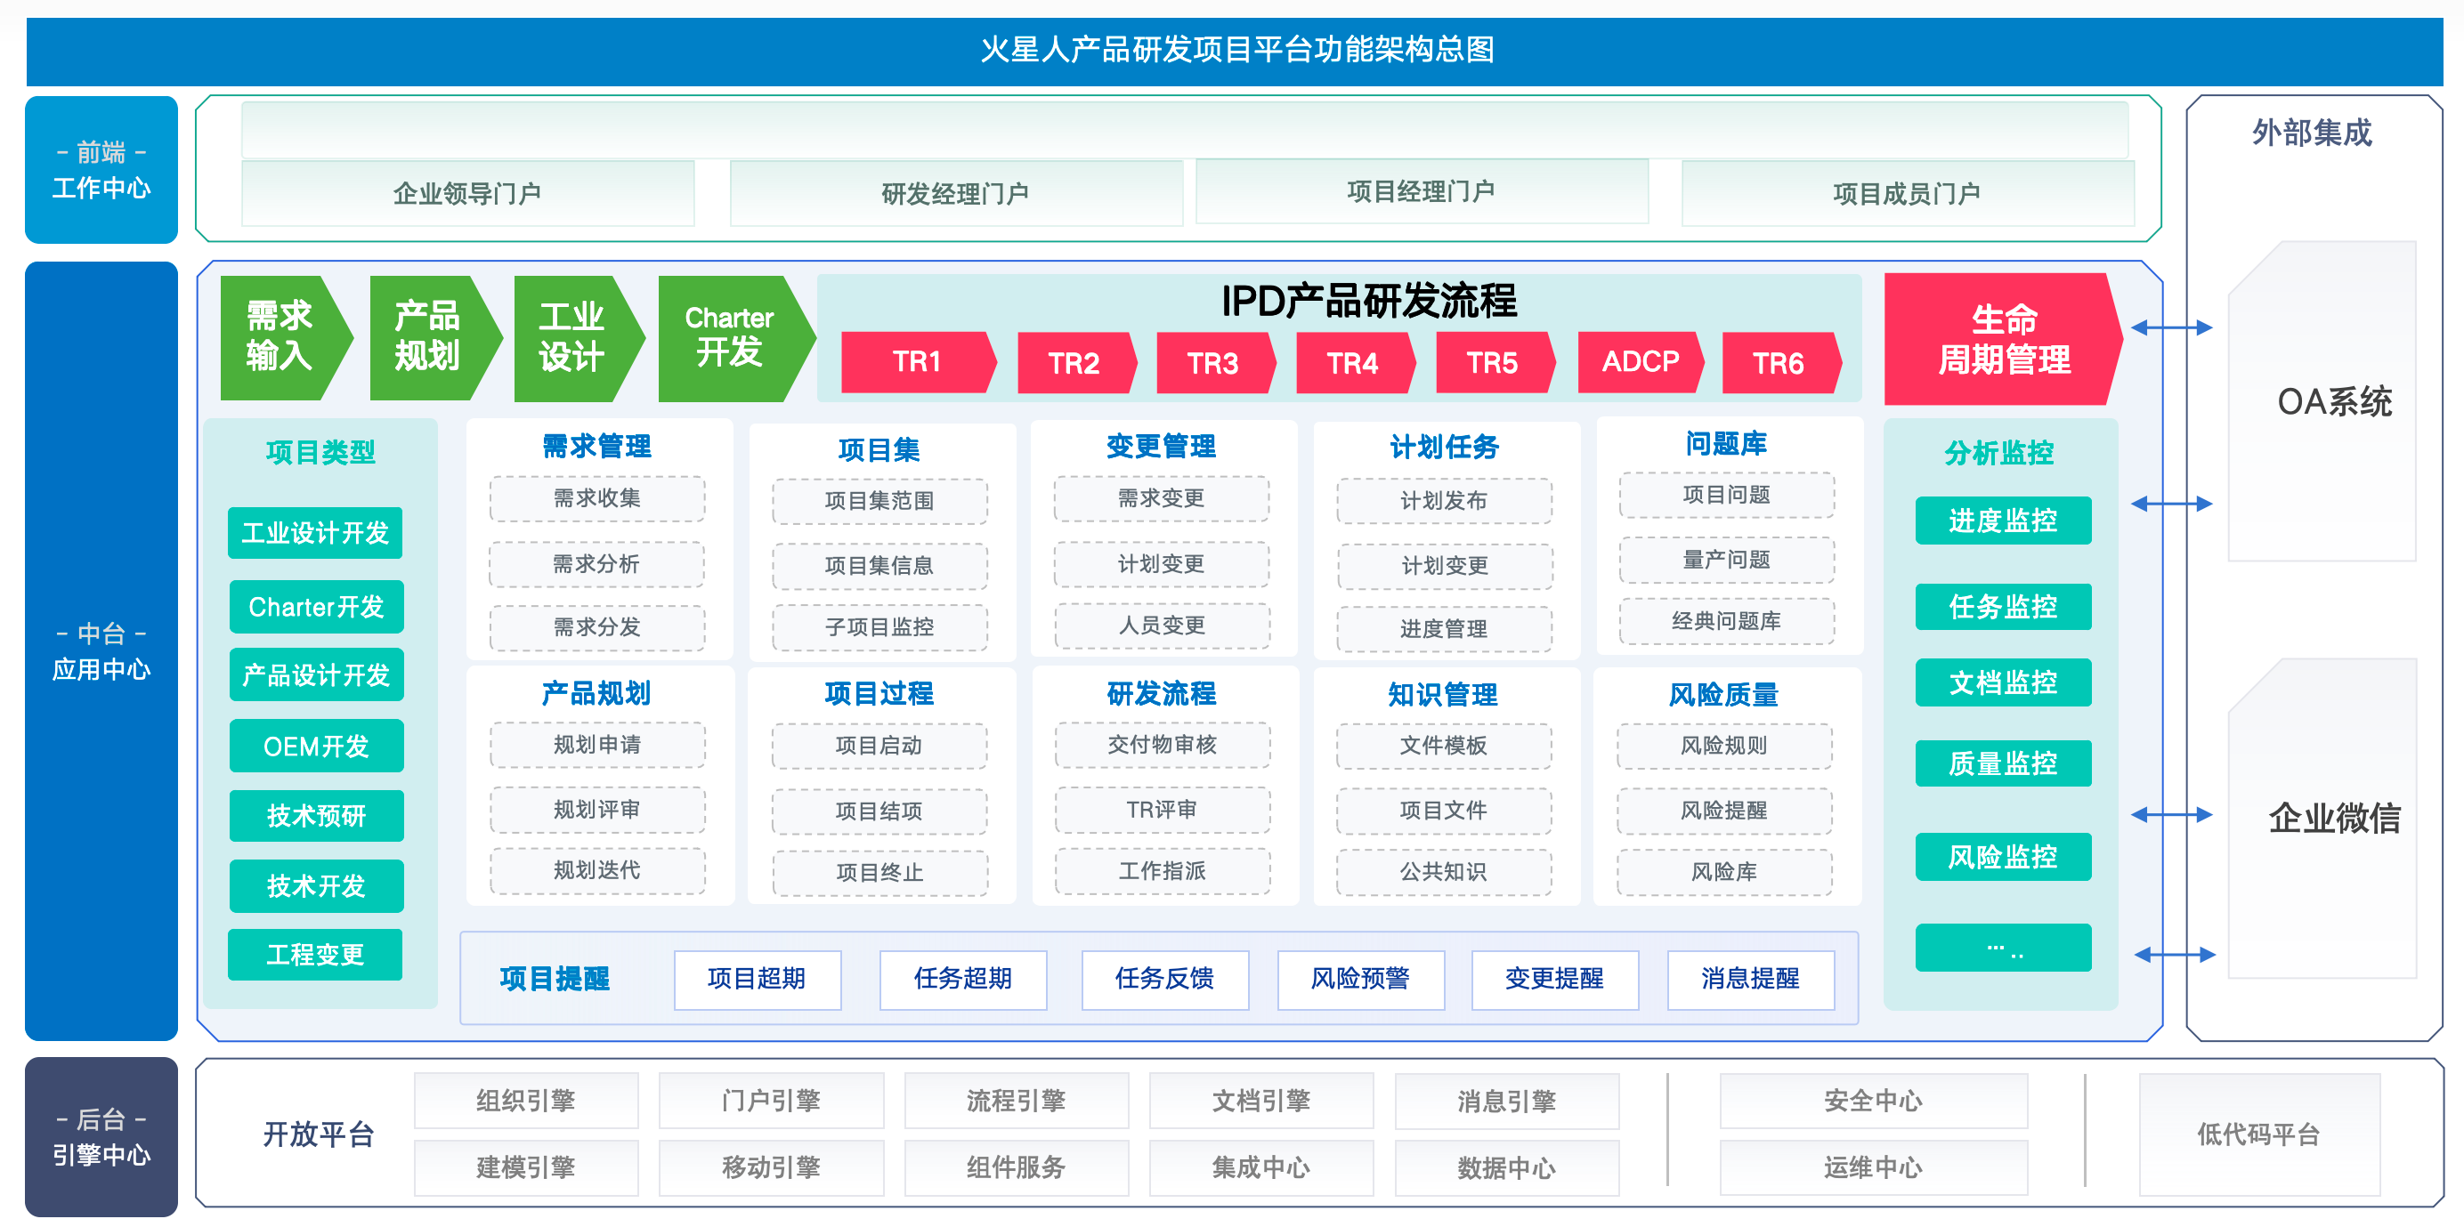Select the TR6 red stage arrow

[x=1779, y=362]
